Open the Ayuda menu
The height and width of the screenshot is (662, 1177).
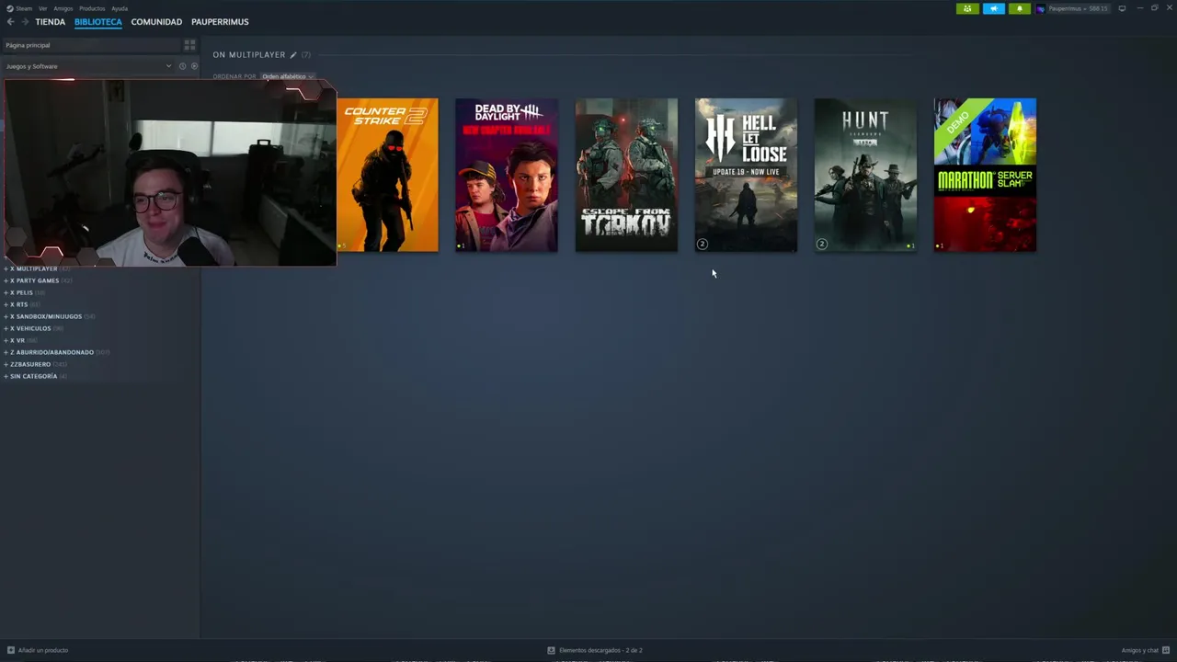pos(120,8)
